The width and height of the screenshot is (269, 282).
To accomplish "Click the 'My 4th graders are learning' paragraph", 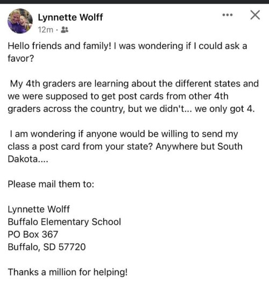I will [x=133, y=96].
